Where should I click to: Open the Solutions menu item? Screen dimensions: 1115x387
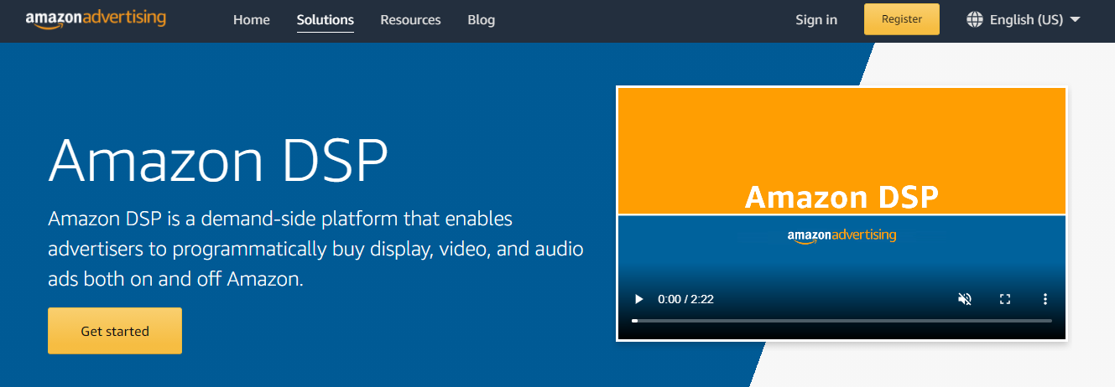326,20
